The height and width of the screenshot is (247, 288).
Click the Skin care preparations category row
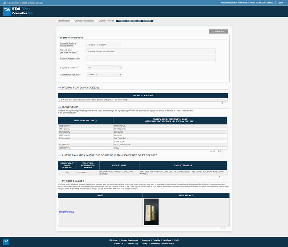(x=143, y=100)
